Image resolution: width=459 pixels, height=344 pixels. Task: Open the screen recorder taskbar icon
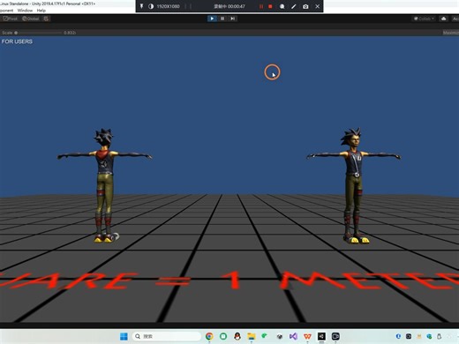coord(335,336)
